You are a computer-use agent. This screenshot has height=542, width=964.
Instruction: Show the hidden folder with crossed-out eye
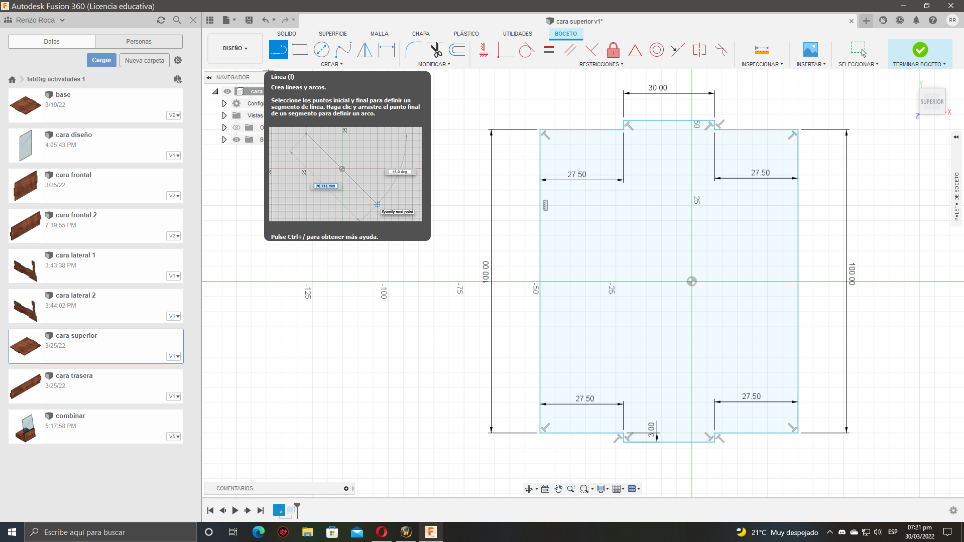236,127
